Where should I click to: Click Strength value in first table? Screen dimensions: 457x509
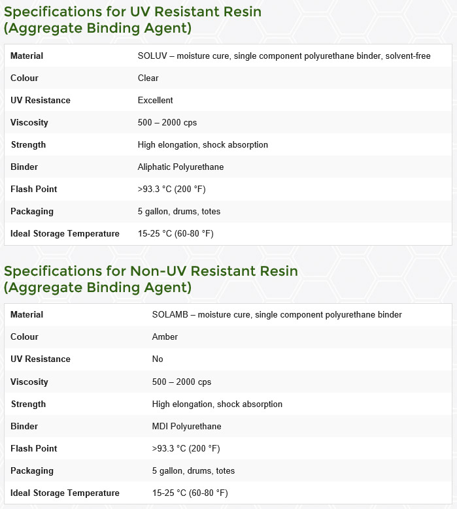coord(203,145)
